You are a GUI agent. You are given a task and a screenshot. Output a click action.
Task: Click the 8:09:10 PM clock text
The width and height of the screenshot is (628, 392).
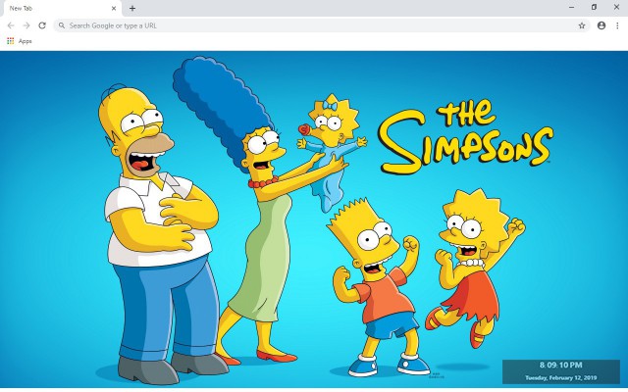point(560,366)
